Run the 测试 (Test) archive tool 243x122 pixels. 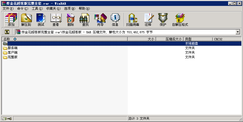tap(41, 20)
